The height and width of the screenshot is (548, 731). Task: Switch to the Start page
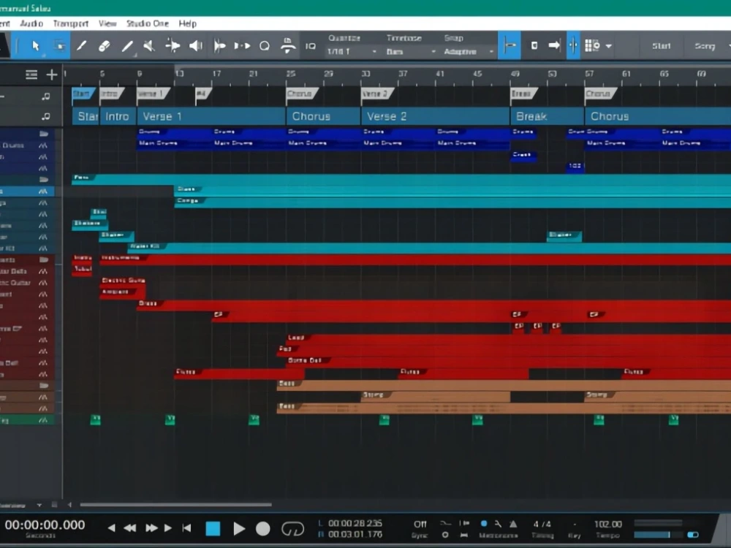pyautogui.click(x=661, y=45)
